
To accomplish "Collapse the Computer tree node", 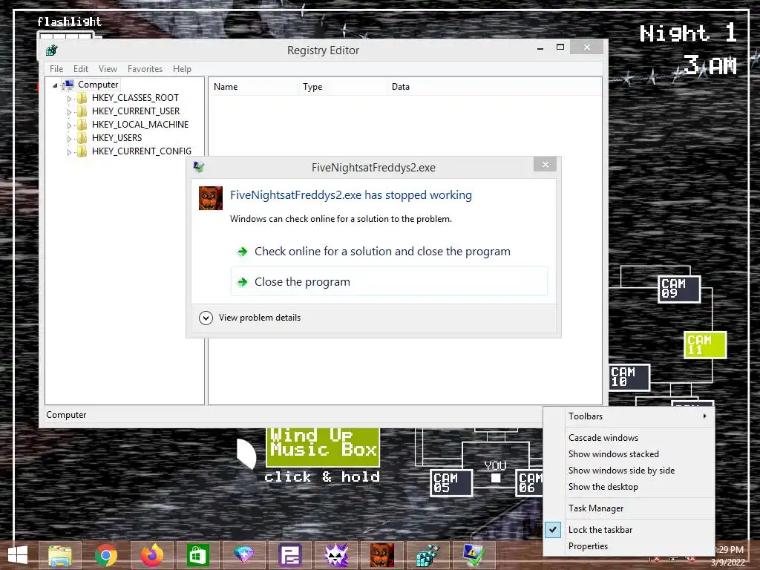I will pyautogui.click(x=55, y=85).
